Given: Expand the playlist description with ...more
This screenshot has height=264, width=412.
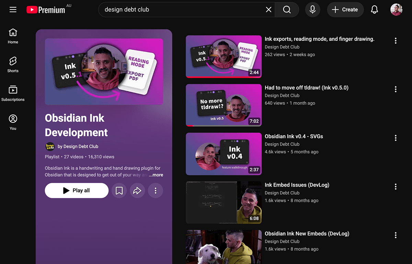Looking at the screenshot, I should [x=156, y=175].
